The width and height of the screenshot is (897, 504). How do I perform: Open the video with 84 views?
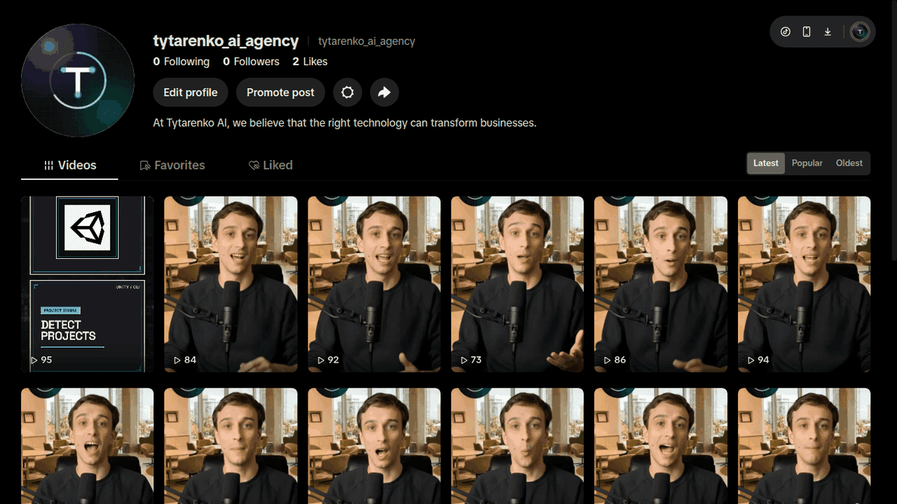coord(231,284)
